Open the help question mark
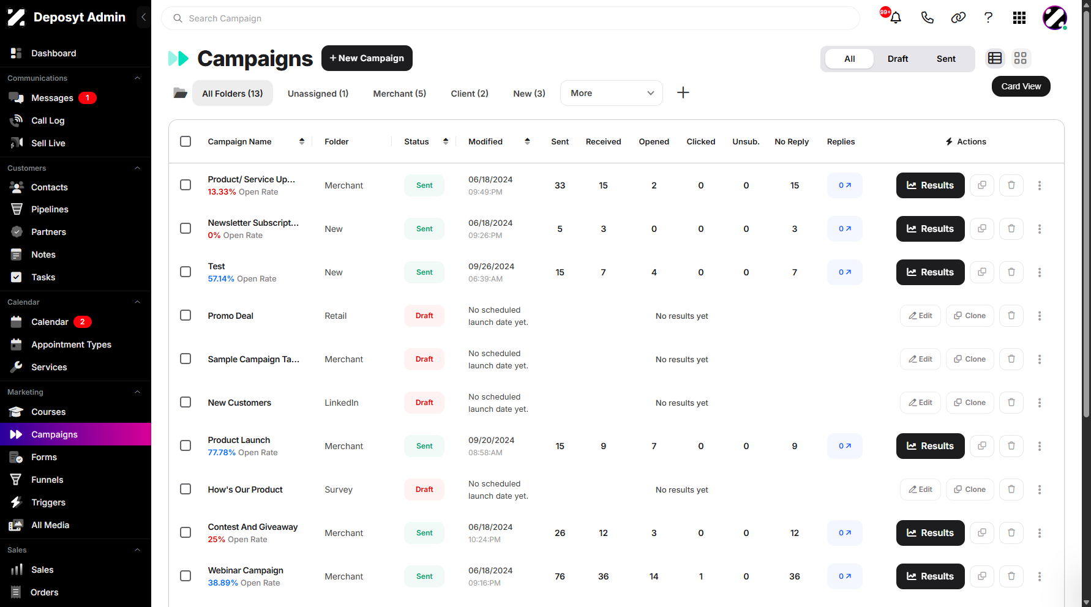This screenshot has height=607, width=1091. [988, 18]
